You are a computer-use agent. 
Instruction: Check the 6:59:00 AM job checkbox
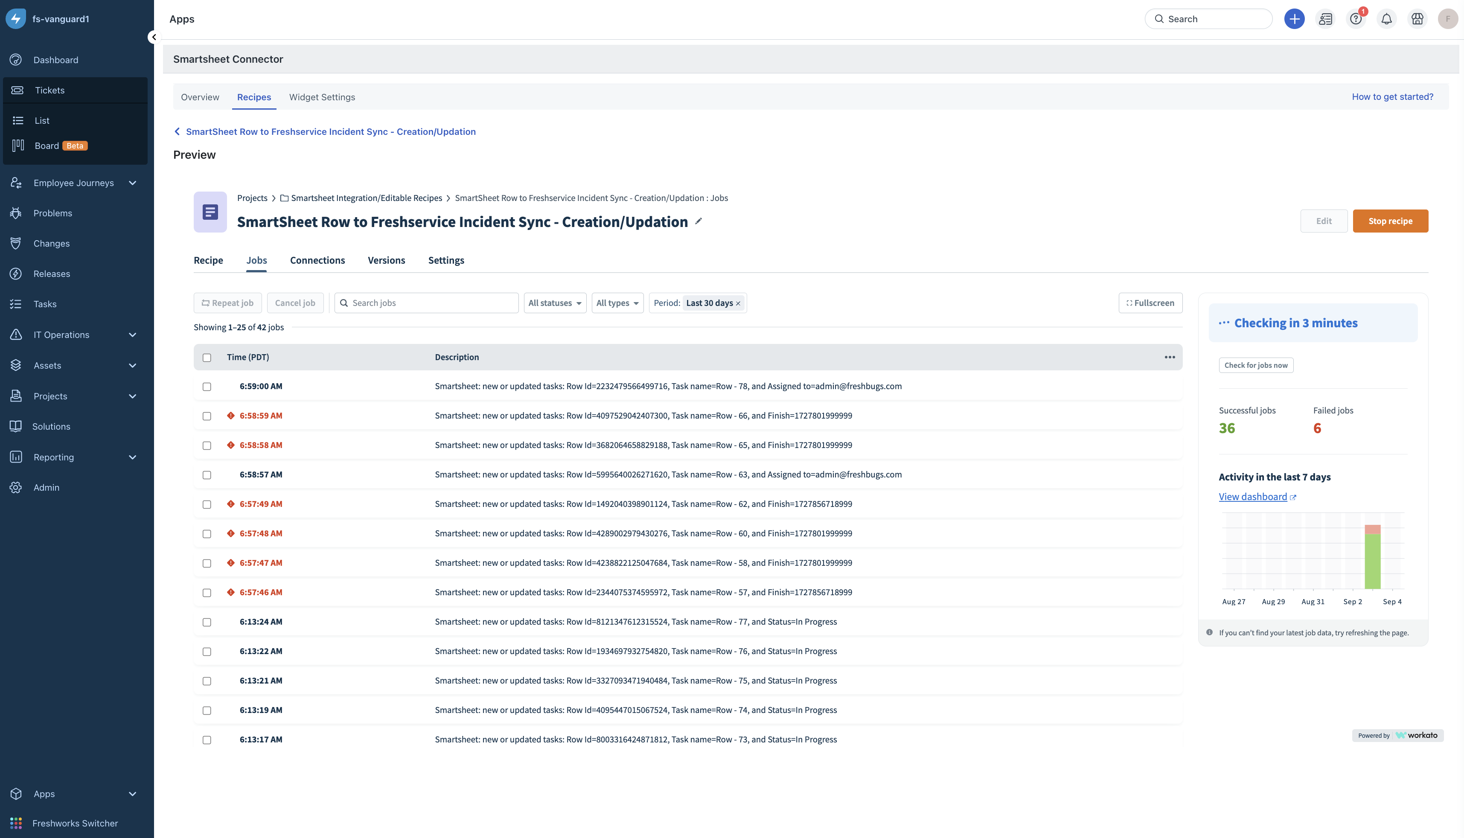[207, 387]
